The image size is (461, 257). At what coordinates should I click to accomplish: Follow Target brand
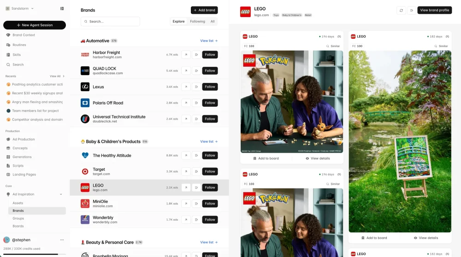click(210, 171)
